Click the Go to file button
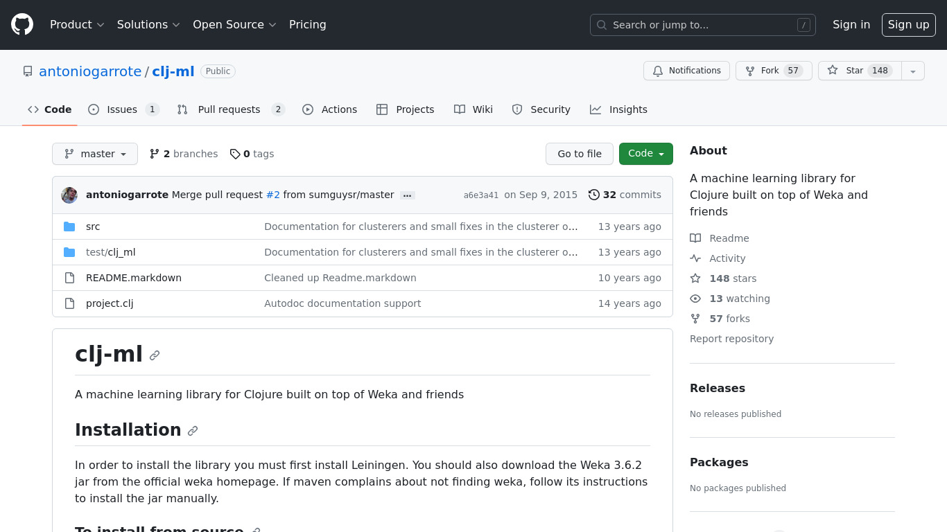 pos(580,154)
